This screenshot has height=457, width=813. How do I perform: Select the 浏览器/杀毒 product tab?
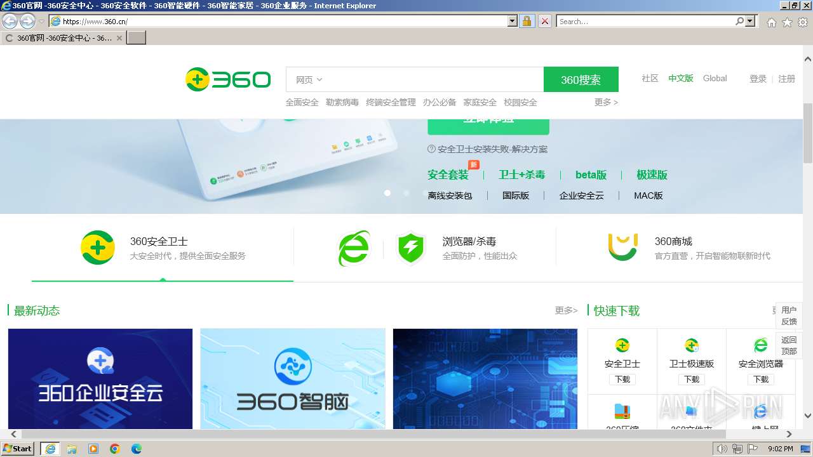pos(424,248)
